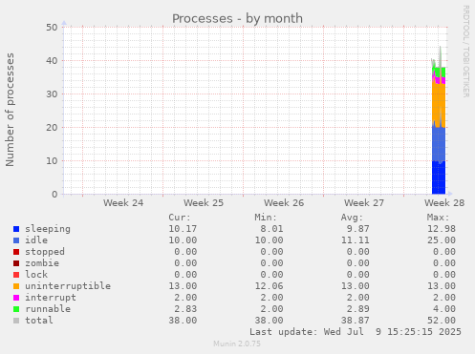The height and width of the screenshot is (354, 475).
Task: Click the 'Max:' column header
Action: (x=439, y=218)
